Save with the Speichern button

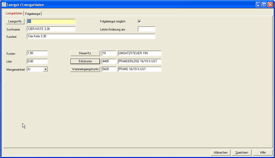tap(242, 153)
